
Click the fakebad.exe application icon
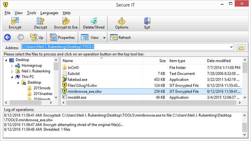(64, 79)
